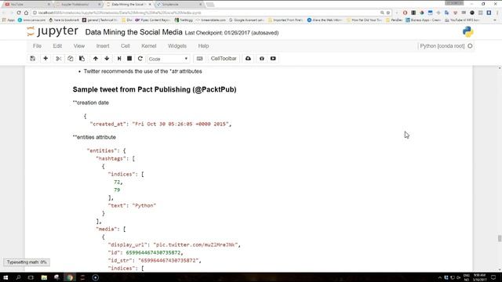Open the Kernel menu

click(x=149, y=46)
